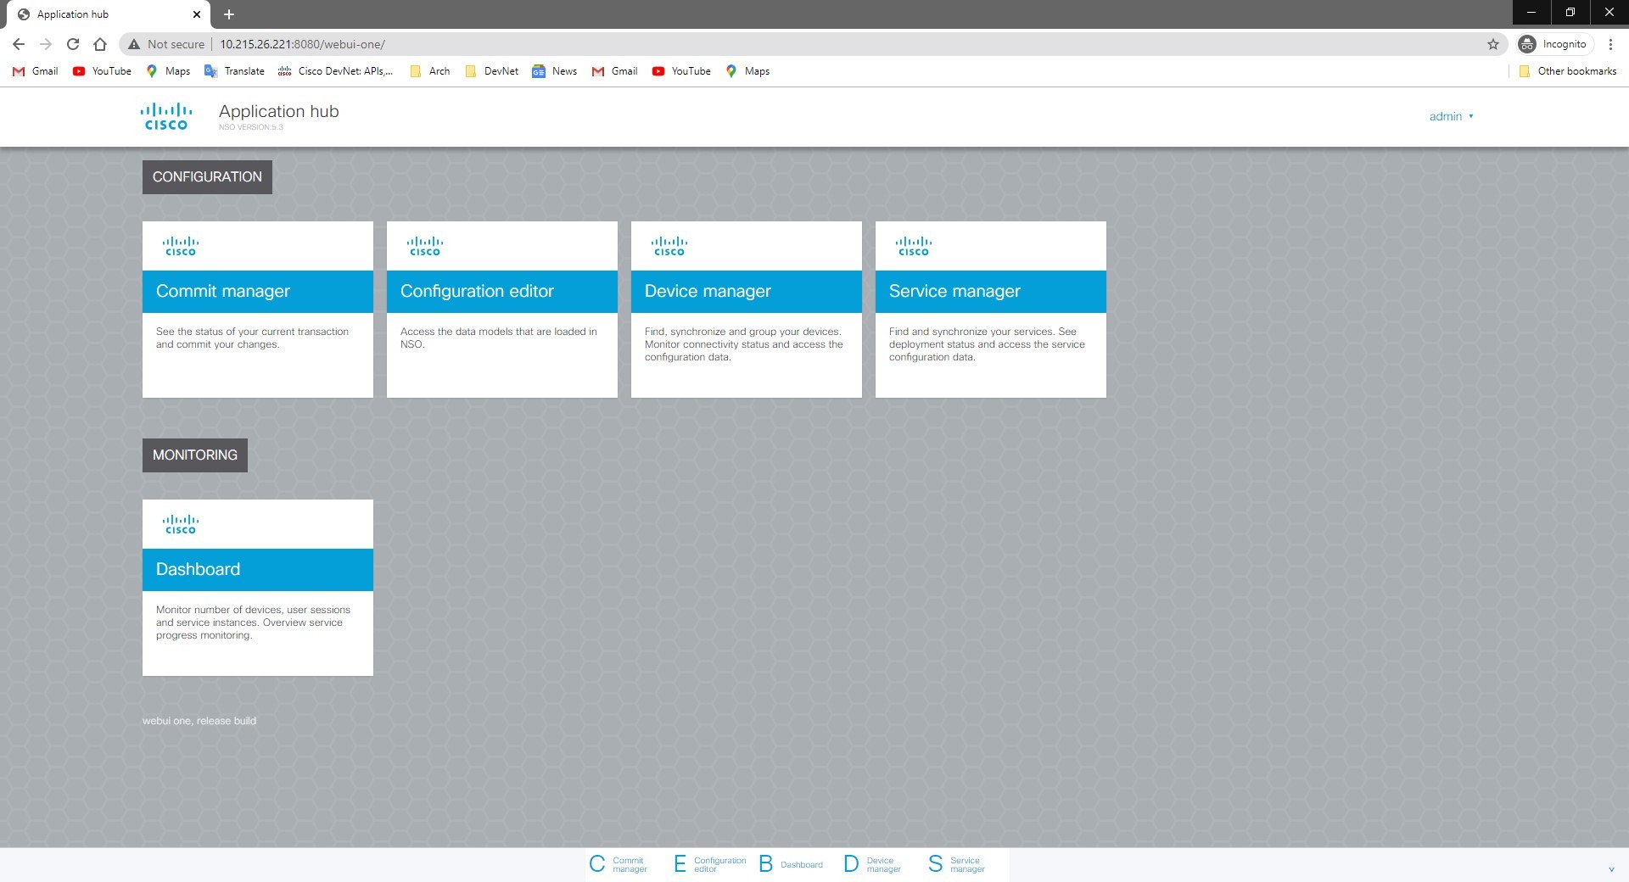The image size is (1629, 882).
Task: Click the Configuration editor description text
Action: [499, 338]
